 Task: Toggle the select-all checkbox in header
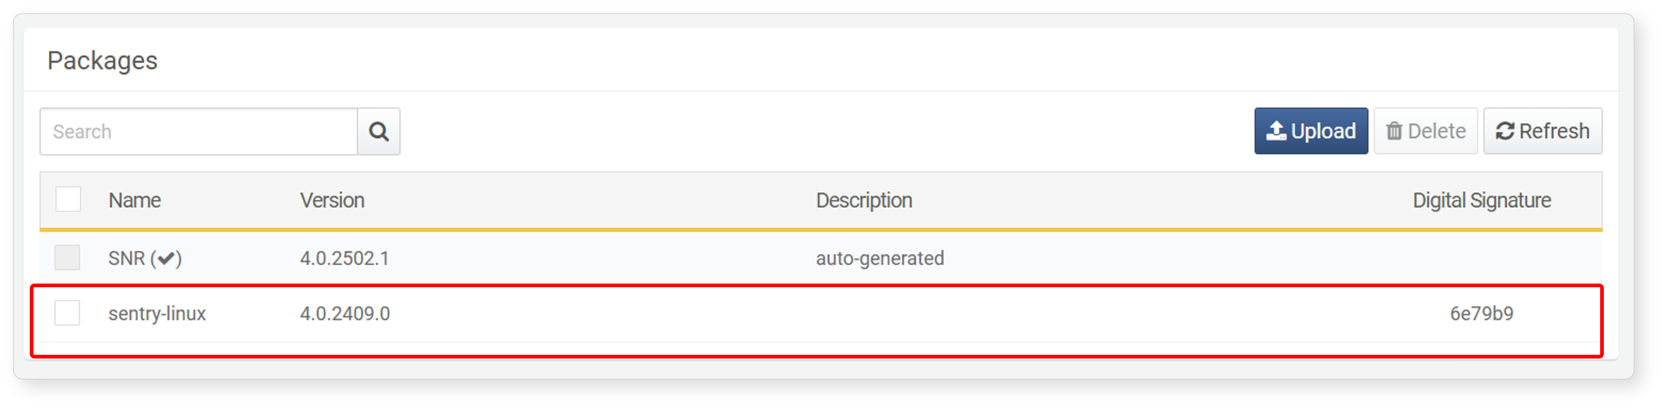coord(68,199)
